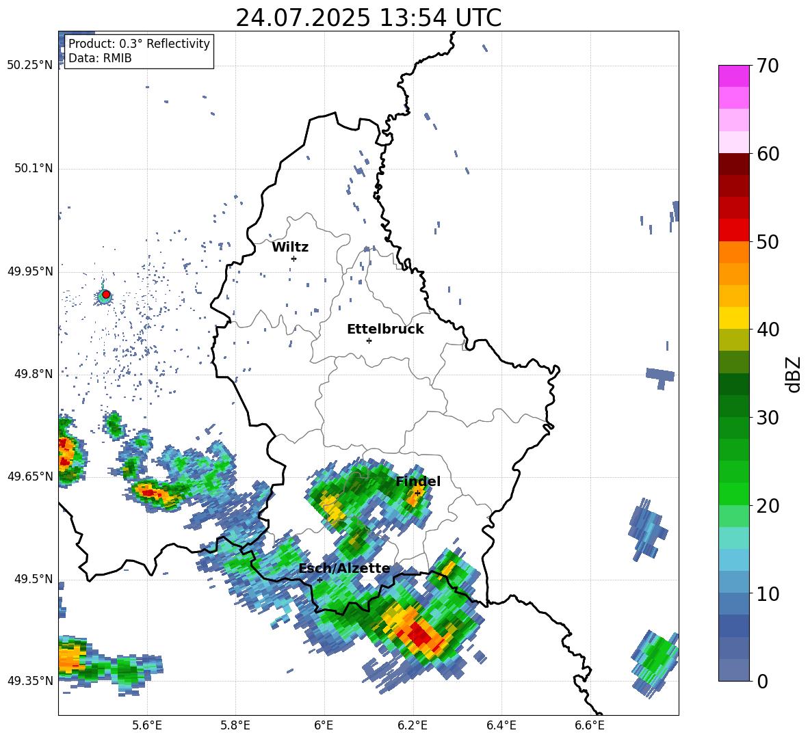Click the 50.25°N latitude label
The image size is (810, 739).
(30, 66)
